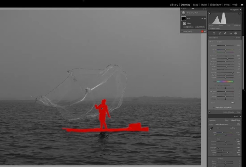
Task: Select the Healing tool icon
Action: click(x=225, y=33)
